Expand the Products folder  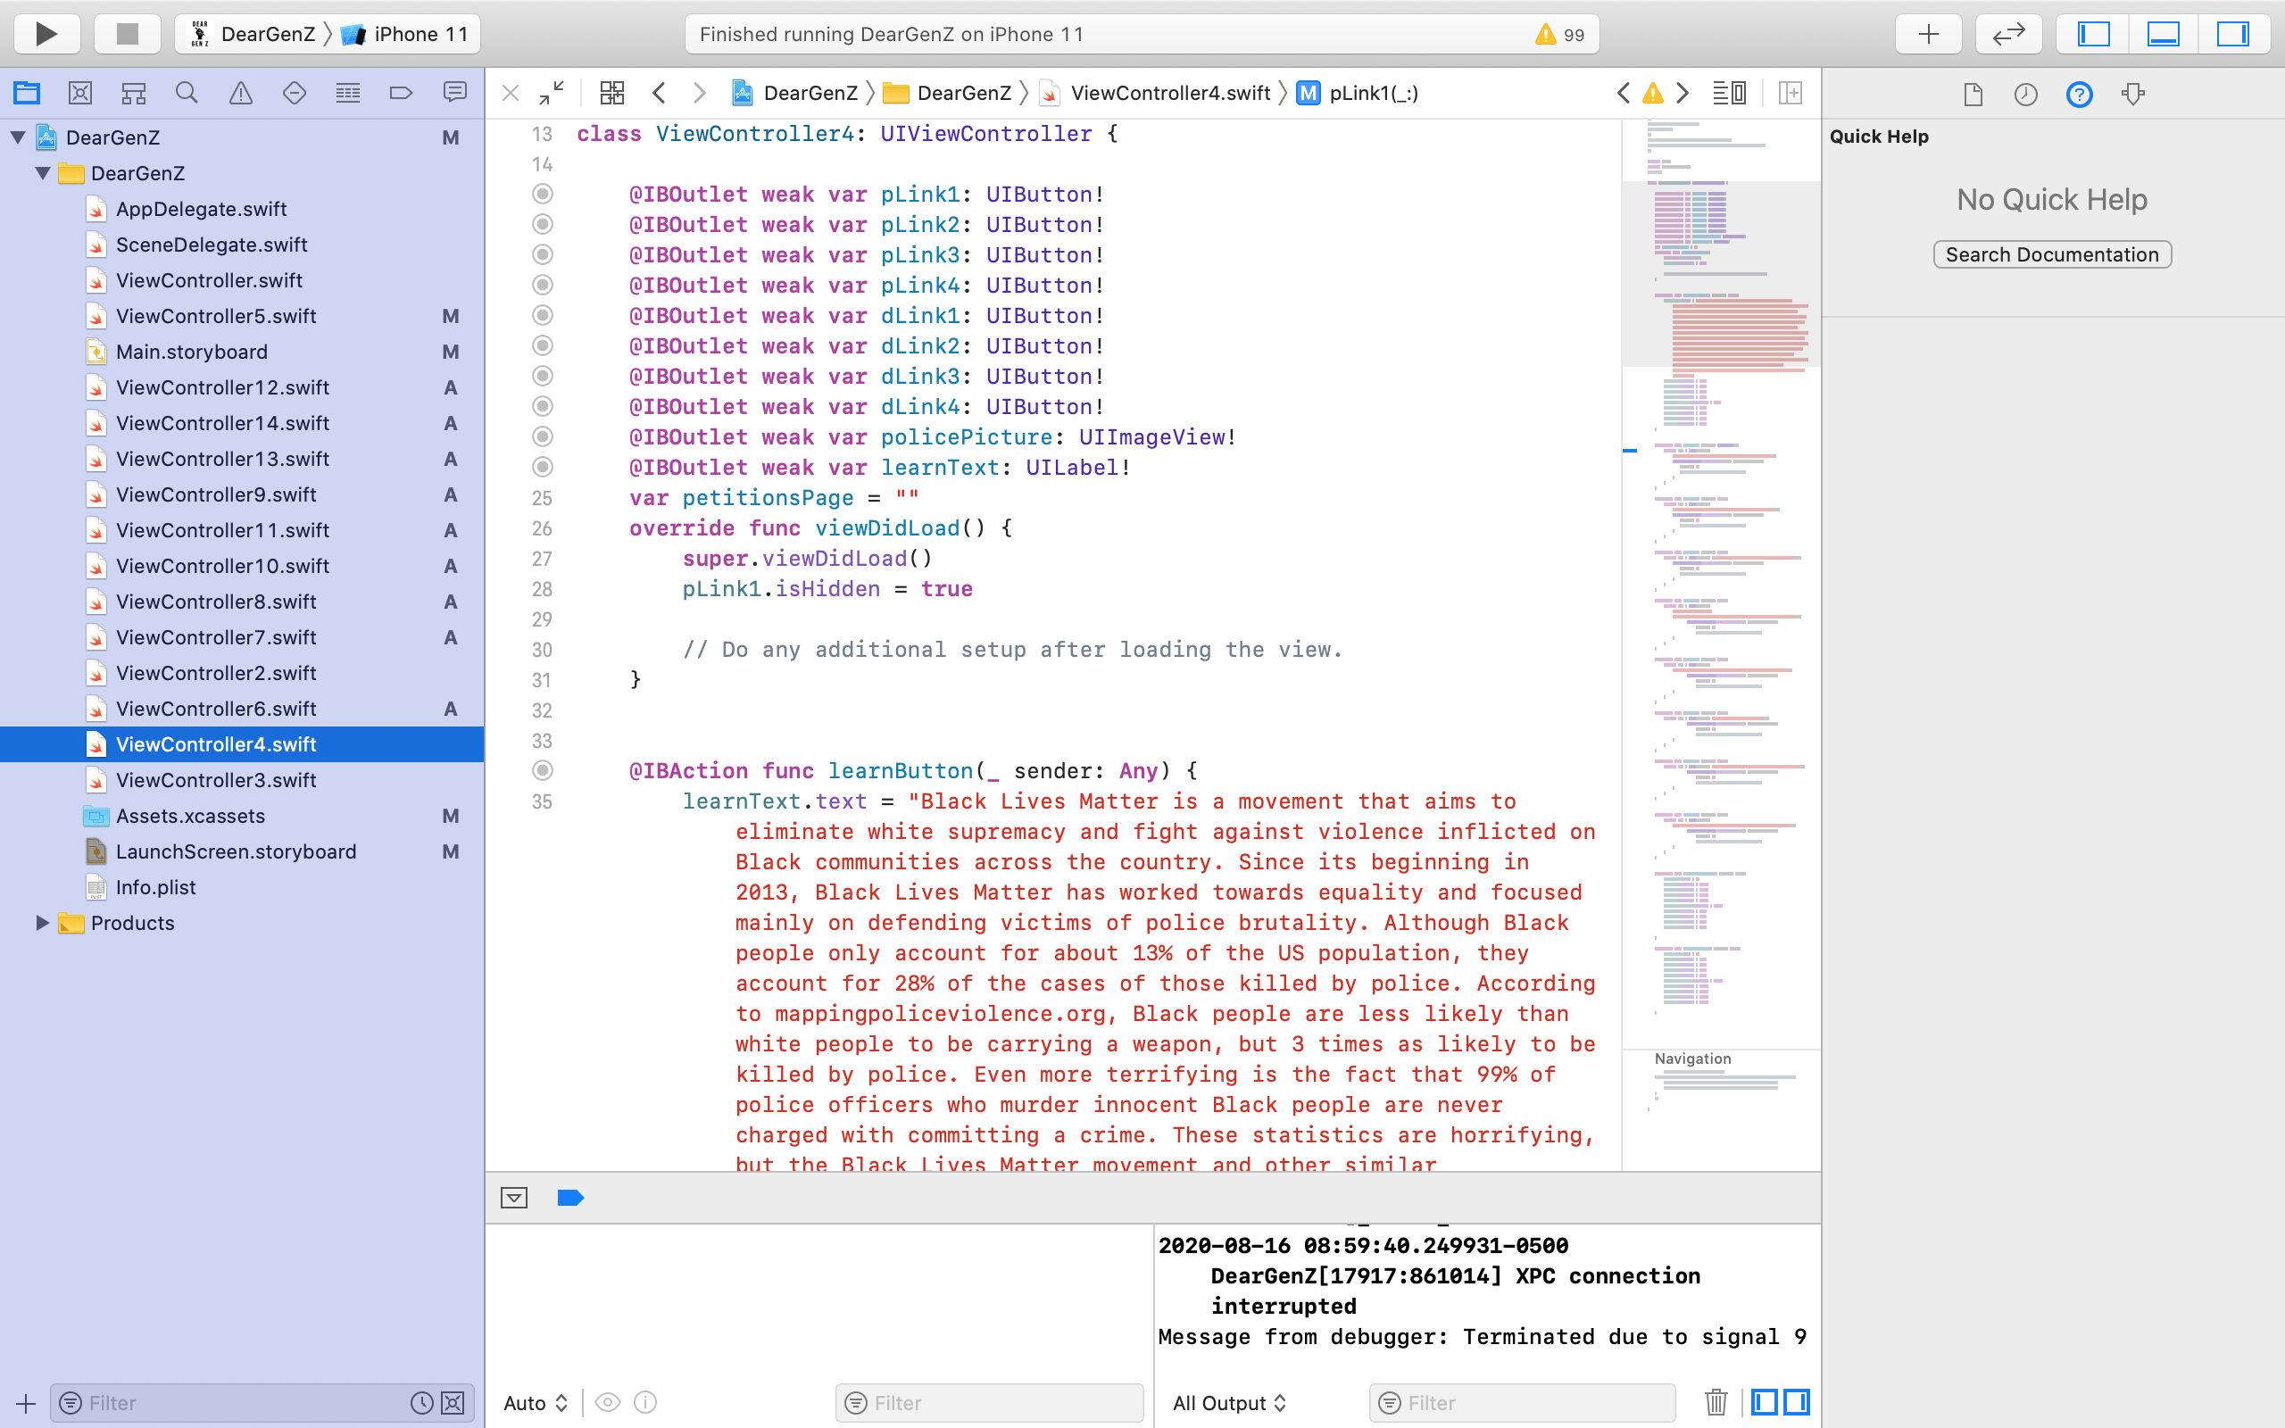(42, 923)
